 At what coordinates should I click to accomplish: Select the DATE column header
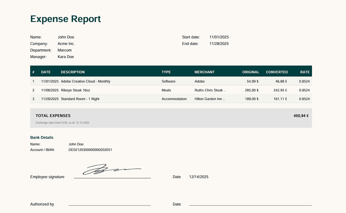pyautogui.click(x=46, y=72)
